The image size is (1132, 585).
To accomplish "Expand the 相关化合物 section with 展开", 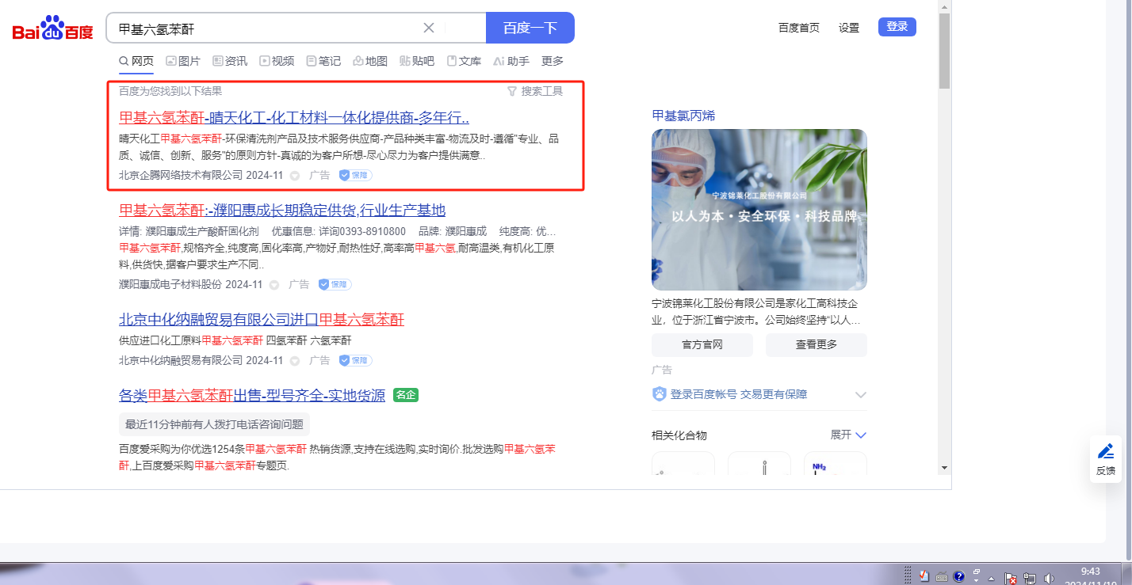I will click(x=848, y=435).
